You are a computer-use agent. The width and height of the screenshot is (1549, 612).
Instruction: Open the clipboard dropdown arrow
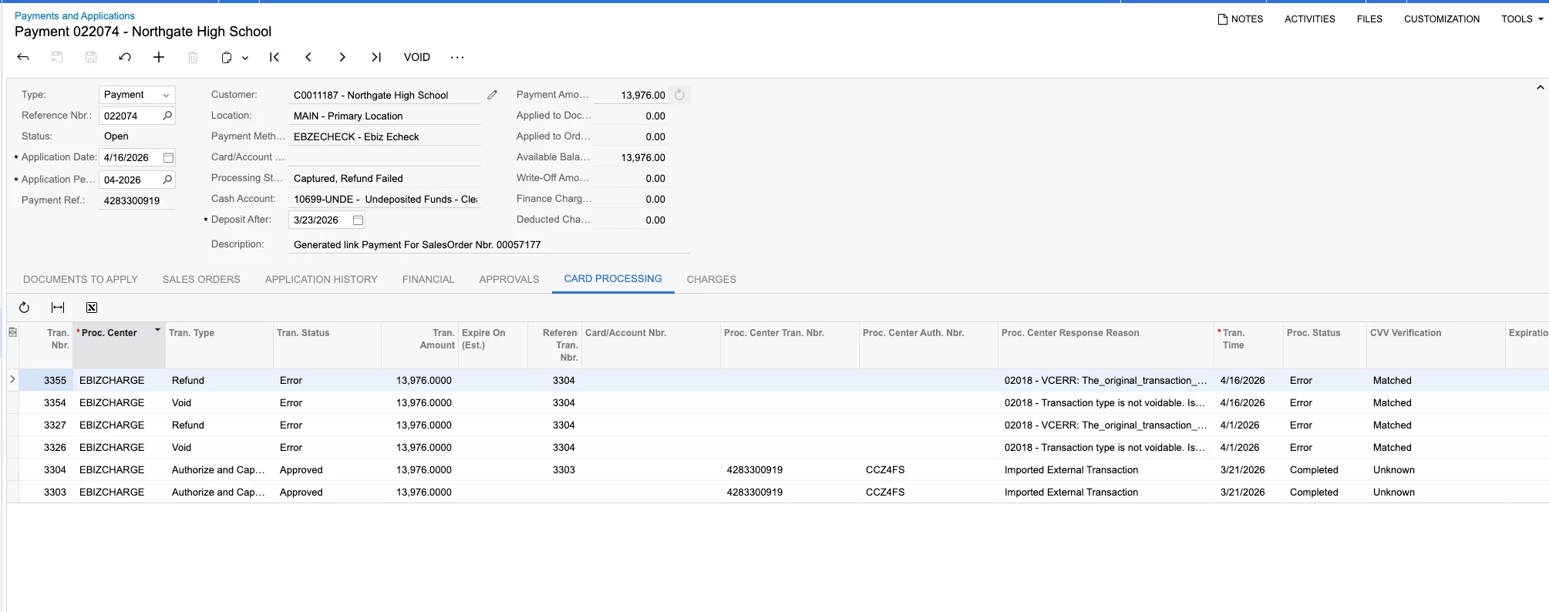(245, 58)
